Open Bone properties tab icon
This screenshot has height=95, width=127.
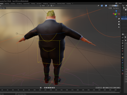point(123,68)
